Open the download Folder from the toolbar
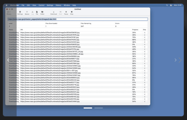187x120 pixels. click(42, 13)
